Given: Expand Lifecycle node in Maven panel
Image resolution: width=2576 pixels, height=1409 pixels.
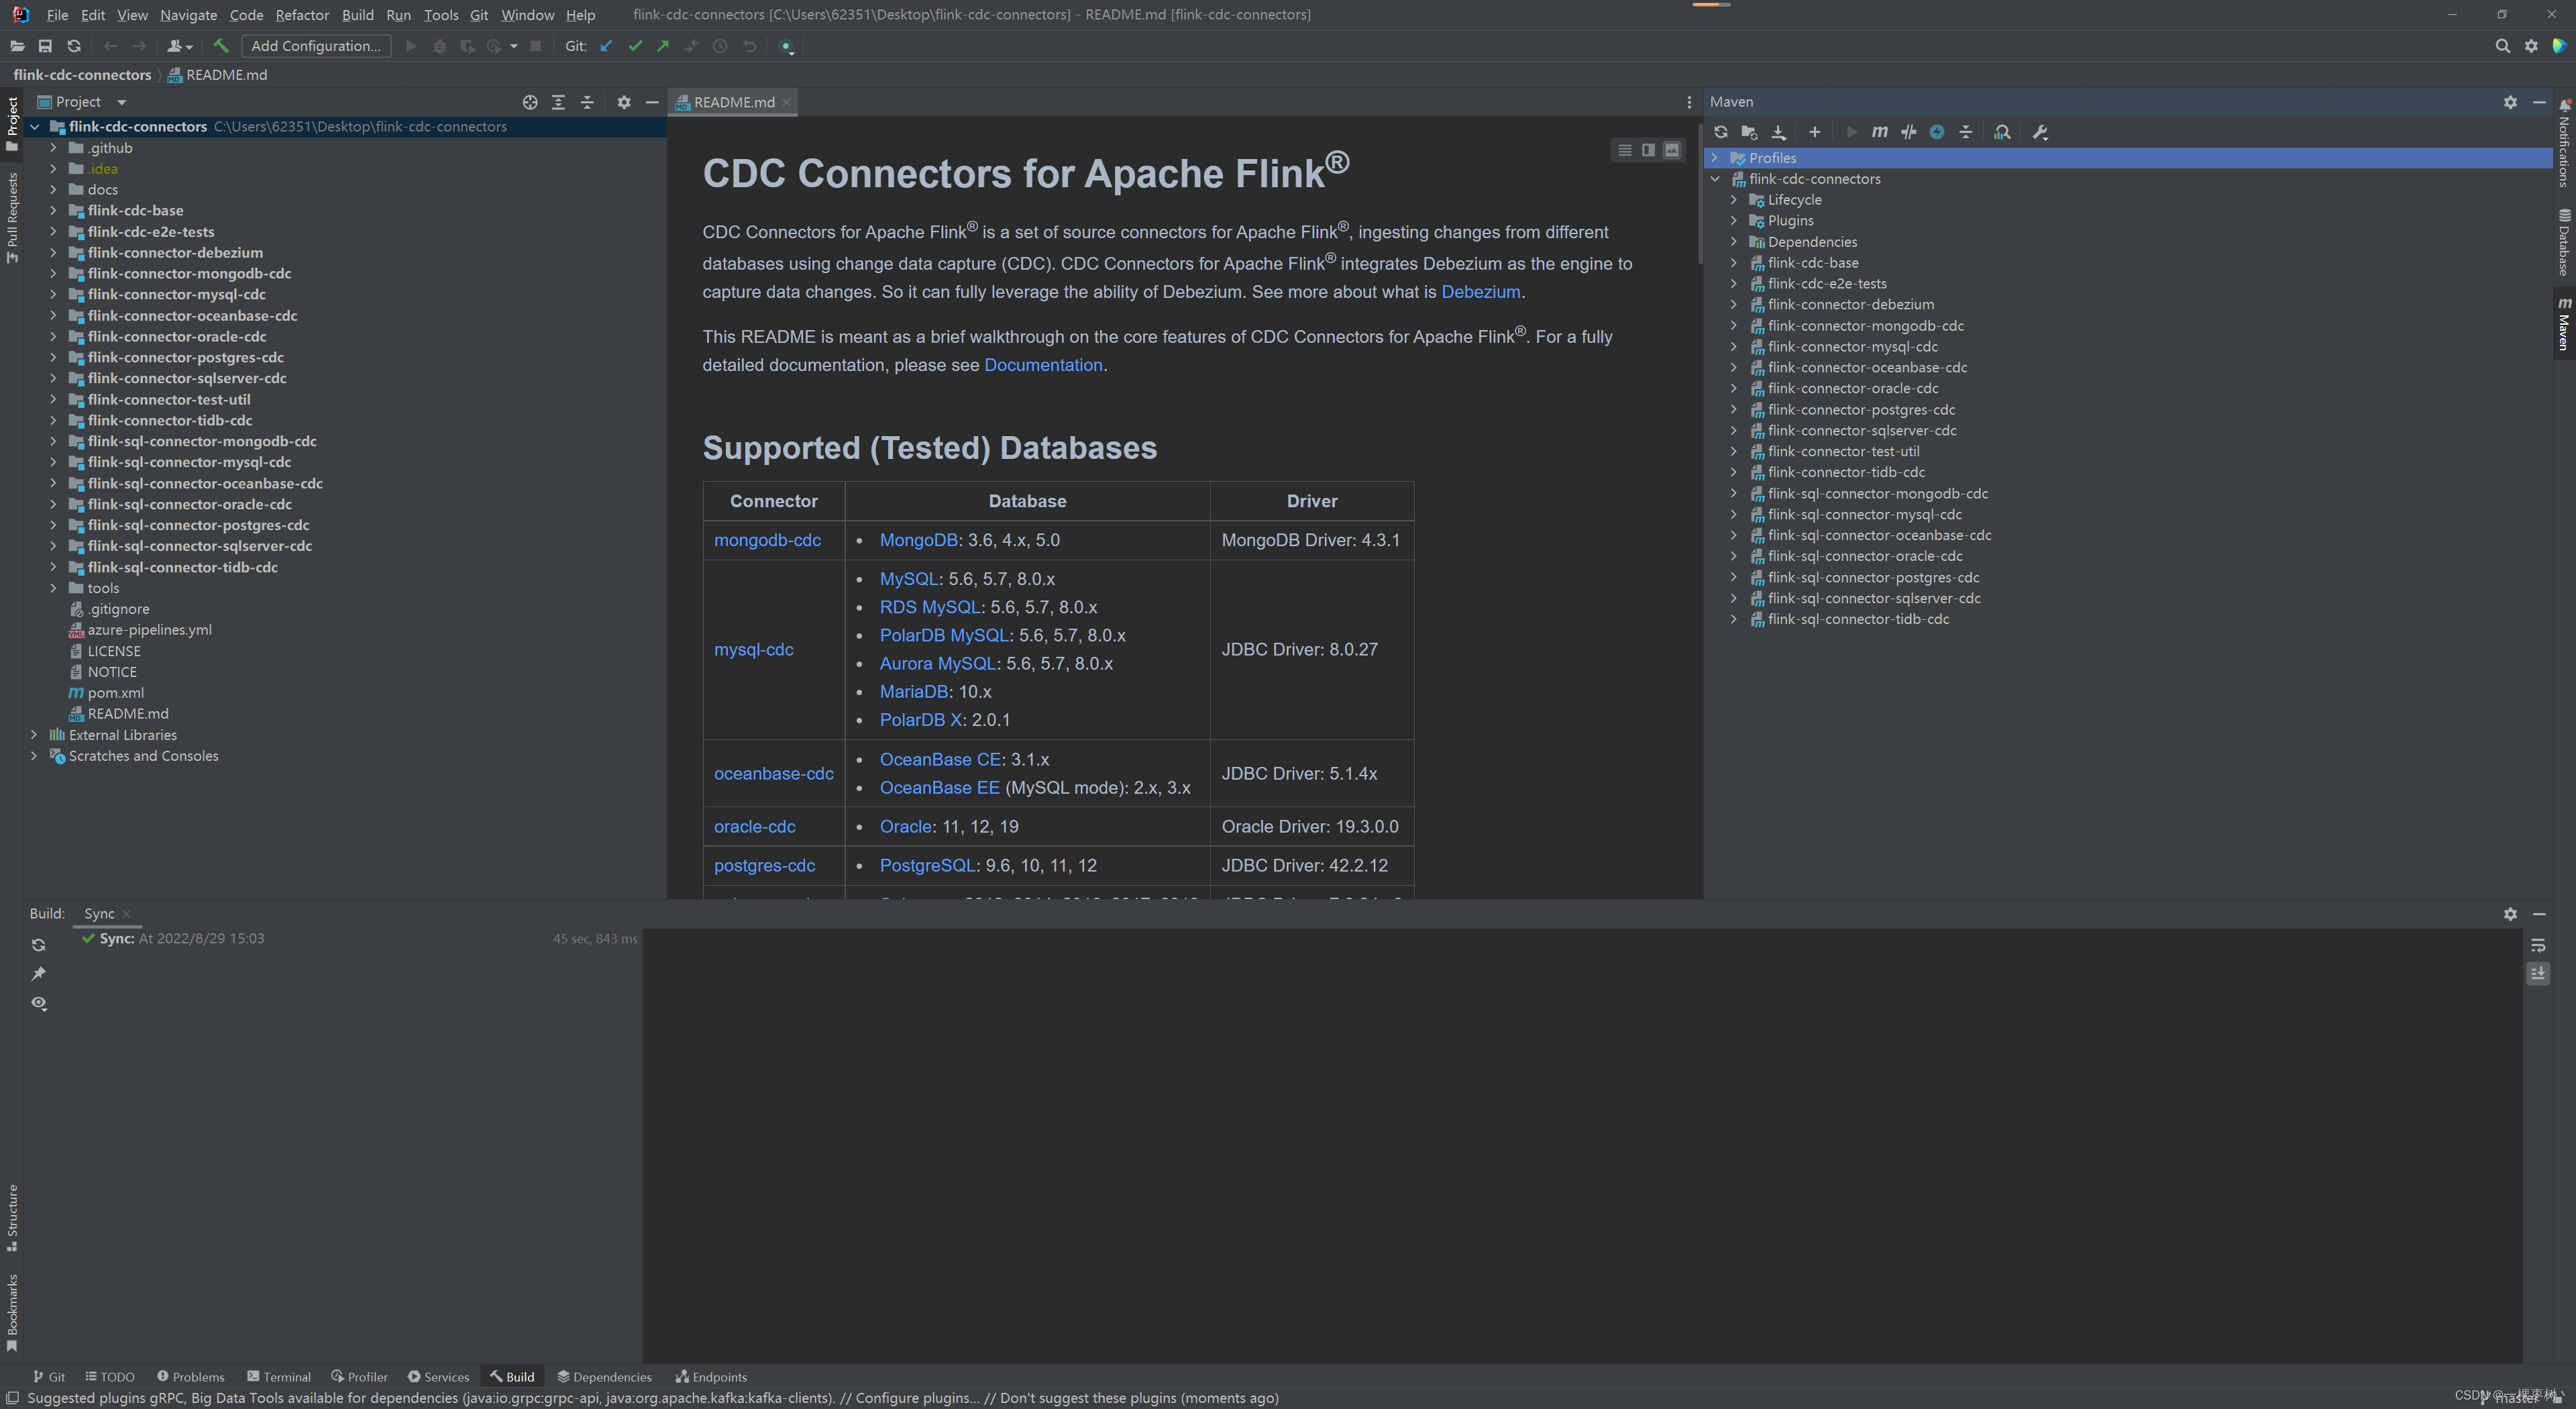Looking at the screenshot, I should click(1734, 200).
